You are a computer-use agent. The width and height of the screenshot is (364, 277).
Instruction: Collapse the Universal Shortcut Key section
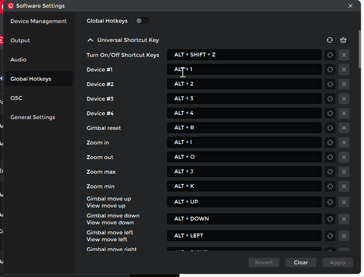tap(90, 40)
